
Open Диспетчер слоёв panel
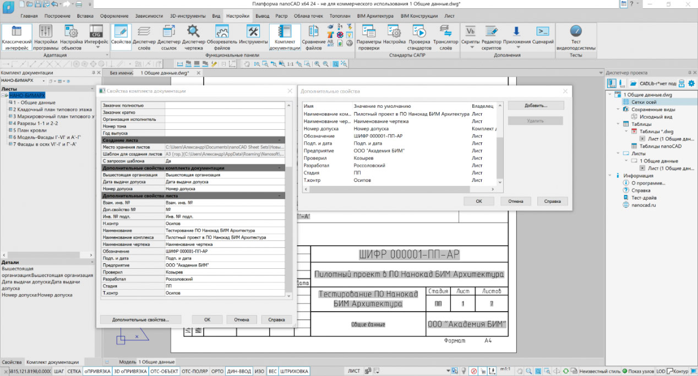click(145, 37)
